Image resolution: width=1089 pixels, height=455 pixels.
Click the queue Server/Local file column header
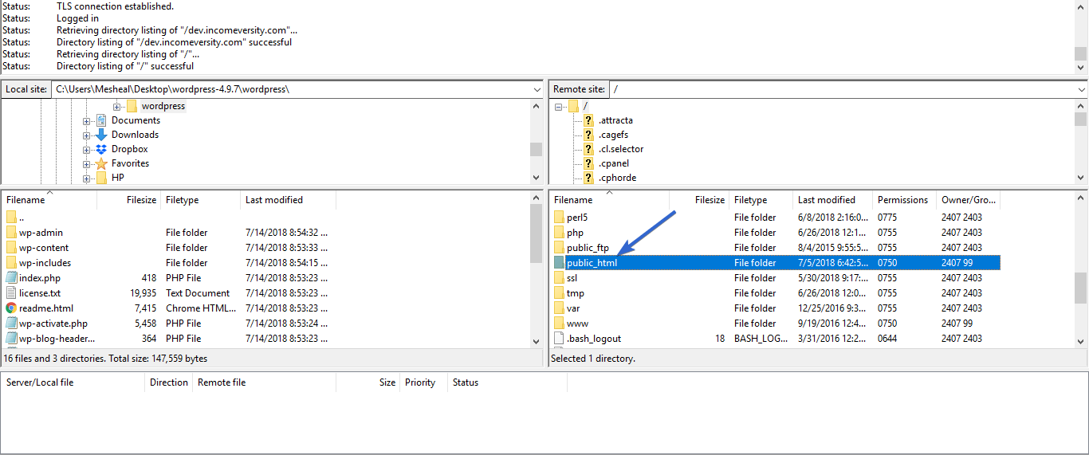[74, 382]
